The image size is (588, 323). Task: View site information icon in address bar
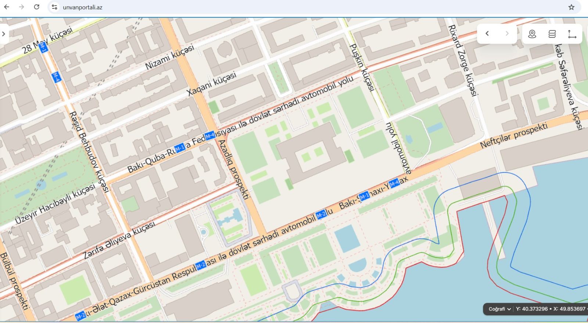(x=54, y=7)
